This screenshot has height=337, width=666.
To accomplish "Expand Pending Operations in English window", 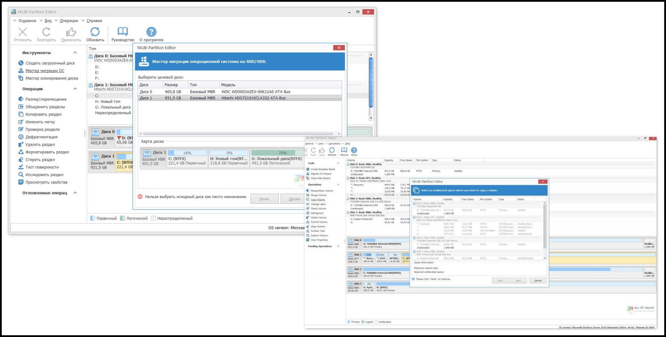I will (338, 246).
